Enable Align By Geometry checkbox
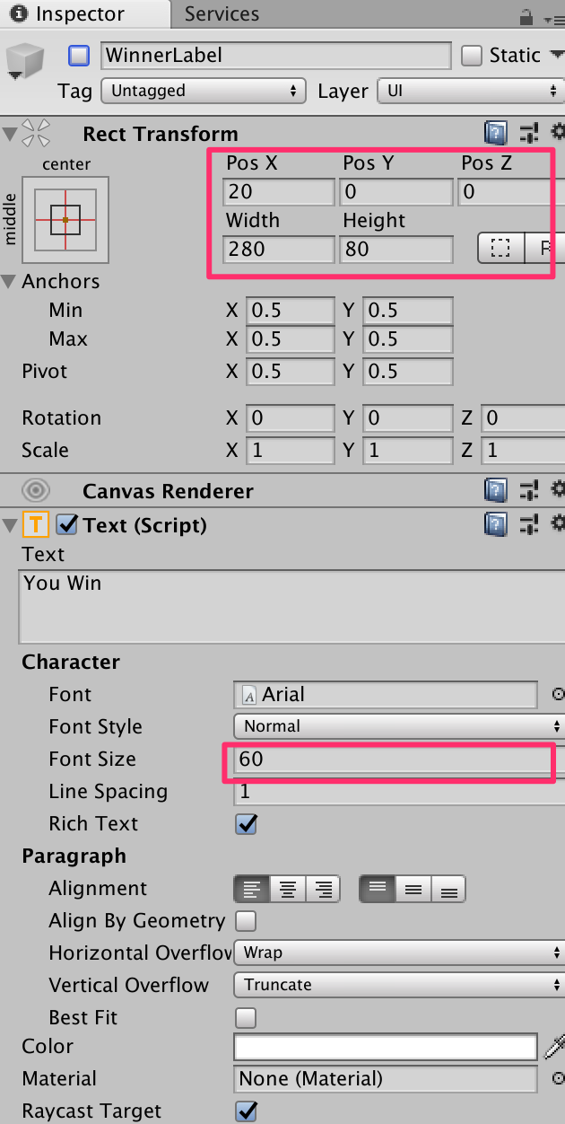This screenshot has height=1124, width=565. tap(246, 921)
